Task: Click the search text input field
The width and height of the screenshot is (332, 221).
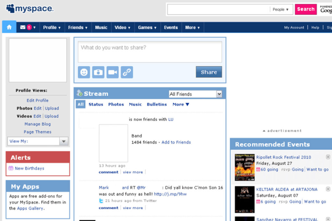Action: click(219, 9)
